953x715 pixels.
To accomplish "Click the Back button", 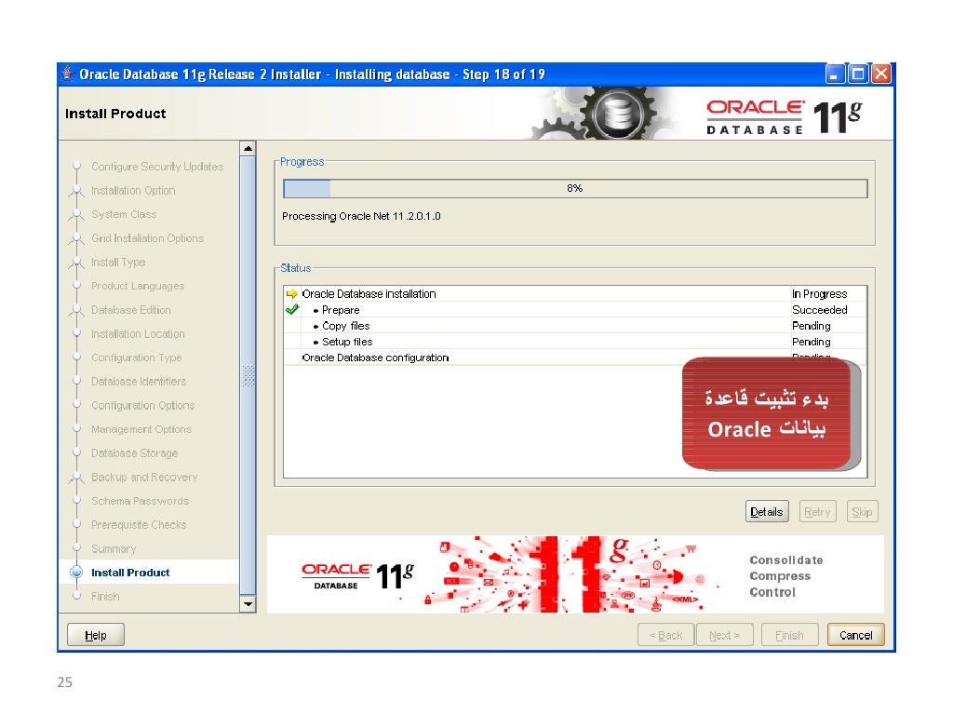I will coord(666,635).
